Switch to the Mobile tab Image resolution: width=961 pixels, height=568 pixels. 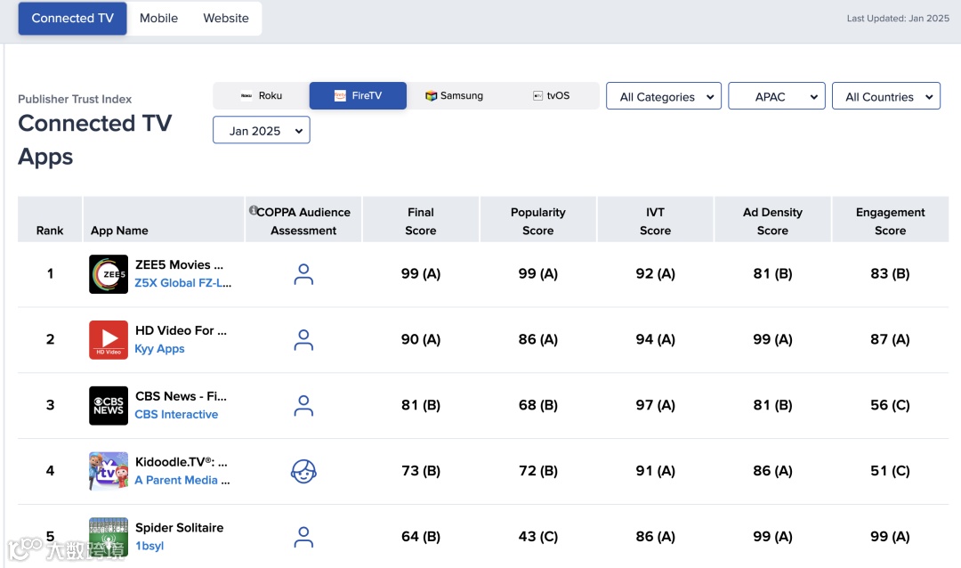pos(158,18)
